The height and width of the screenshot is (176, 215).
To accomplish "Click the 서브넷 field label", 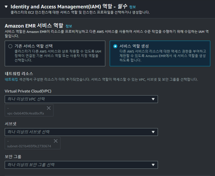I will (11, 124).
